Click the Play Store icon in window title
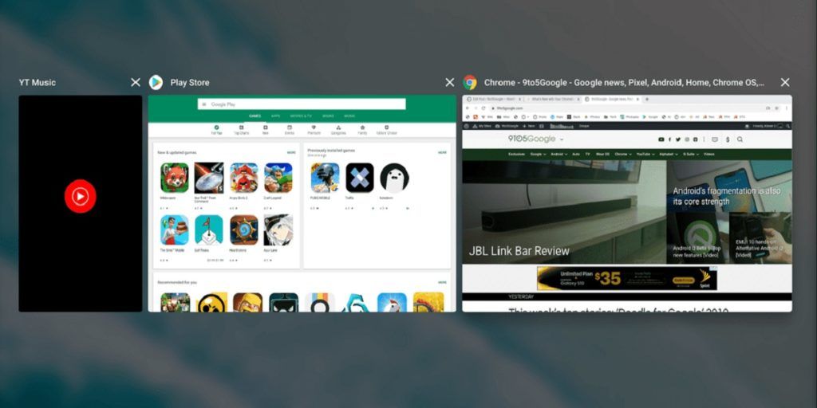Image resolution: width=817 pixels, height=408 pixels. [156, 82]
